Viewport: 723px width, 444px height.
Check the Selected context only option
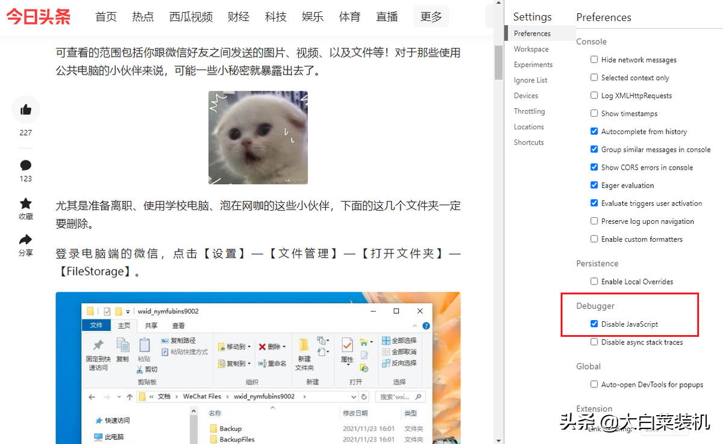click(595, 78)
